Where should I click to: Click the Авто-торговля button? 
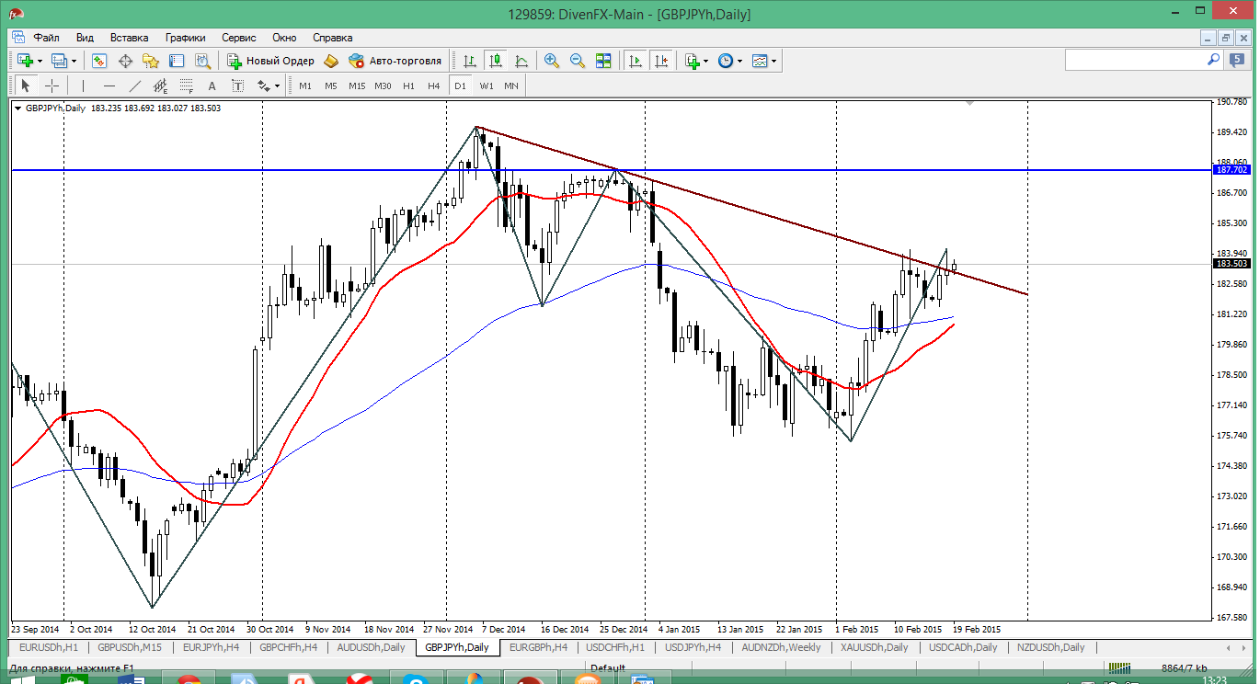tap(395, 61)
